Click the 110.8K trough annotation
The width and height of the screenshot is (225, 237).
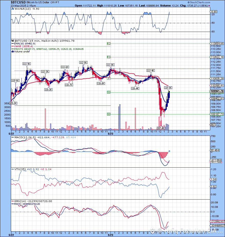click(x=101, y=83)
